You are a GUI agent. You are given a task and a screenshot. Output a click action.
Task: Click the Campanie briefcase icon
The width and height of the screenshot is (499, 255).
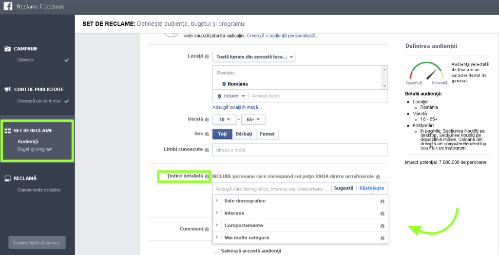(x=8, y=49)
